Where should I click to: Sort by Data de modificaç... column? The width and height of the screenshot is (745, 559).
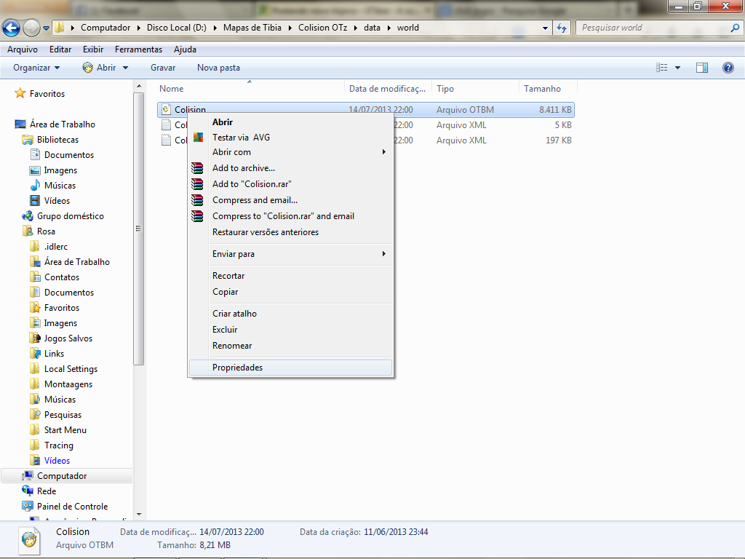coord(388,88)
